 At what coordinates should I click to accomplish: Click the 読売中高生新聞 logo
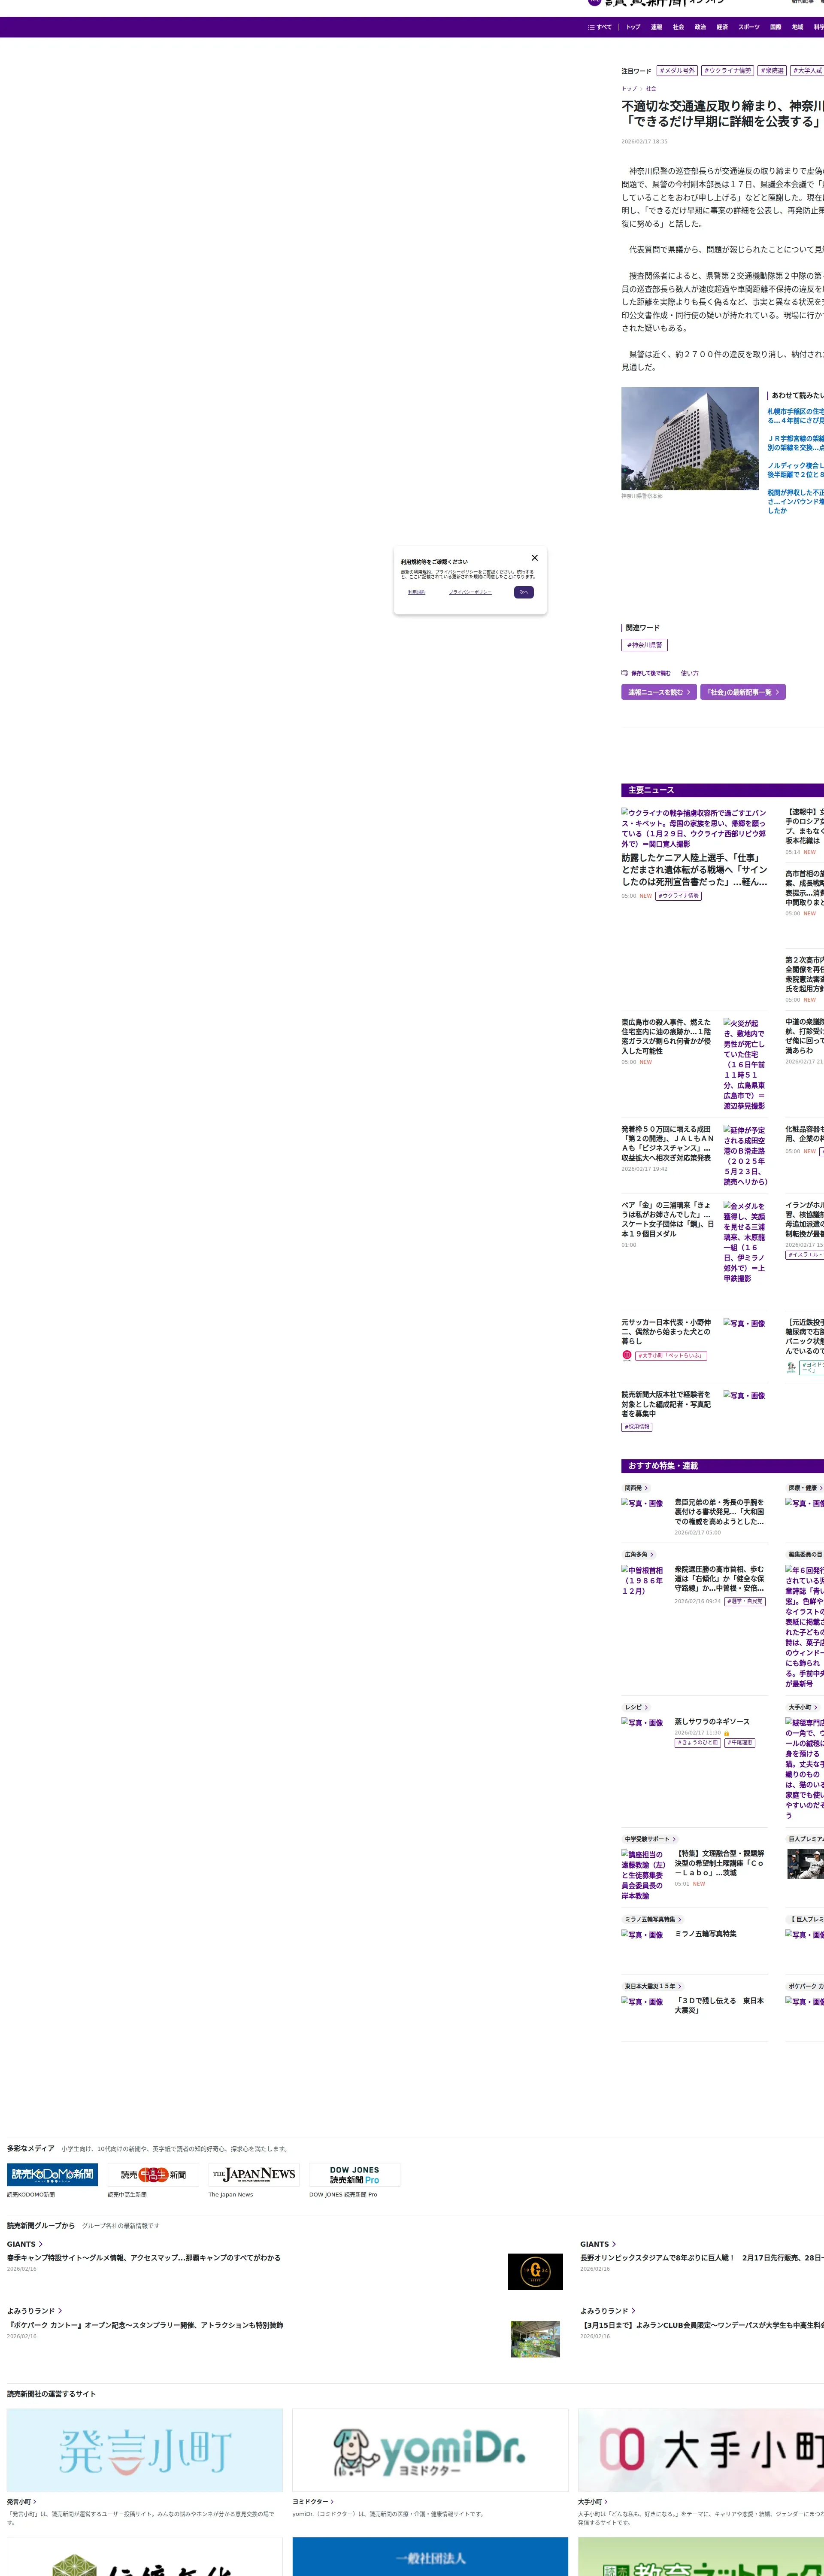point(153,2174)
